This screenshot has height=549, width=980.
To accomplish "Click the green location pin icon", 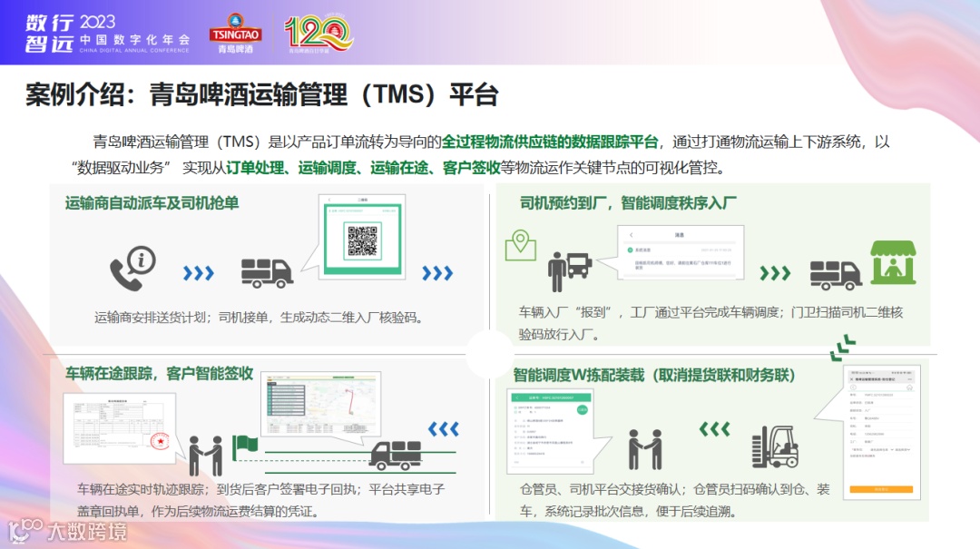I will 521,245.
